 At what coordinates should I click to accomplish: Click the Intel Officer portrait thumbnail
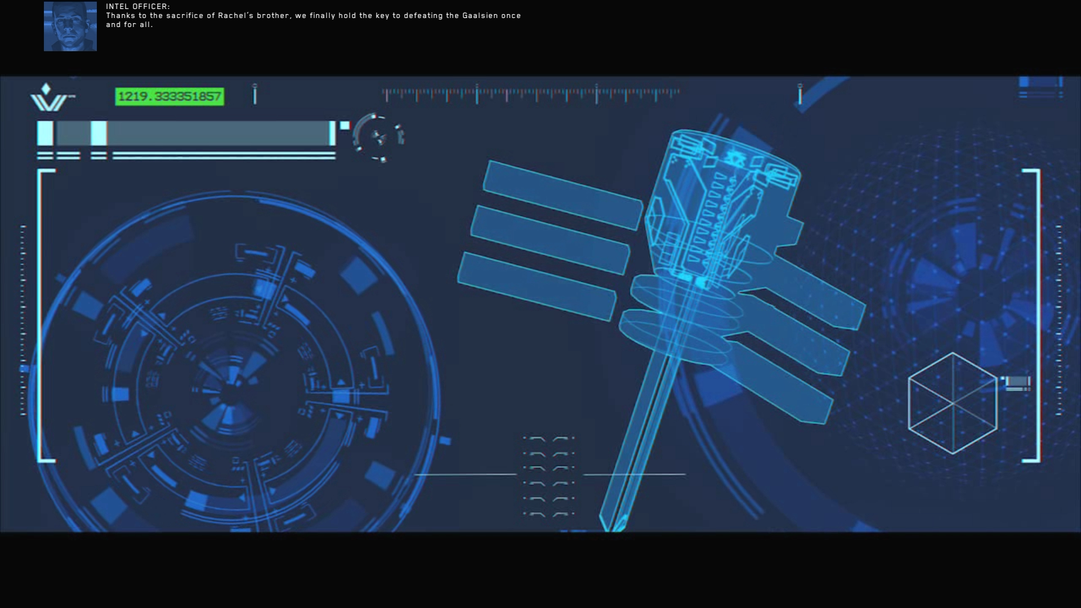click(70, 26)
